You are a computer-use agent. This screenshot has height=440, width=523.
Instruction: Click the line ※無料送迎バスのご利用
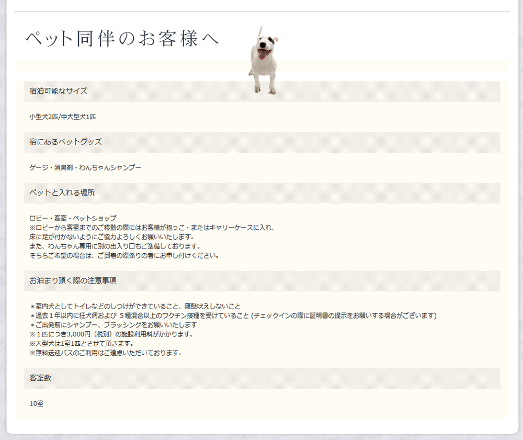coord(106,353)
